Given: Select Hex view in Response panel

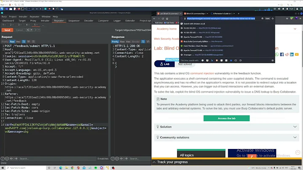Looking at the screenshot, I should [128, 42].
